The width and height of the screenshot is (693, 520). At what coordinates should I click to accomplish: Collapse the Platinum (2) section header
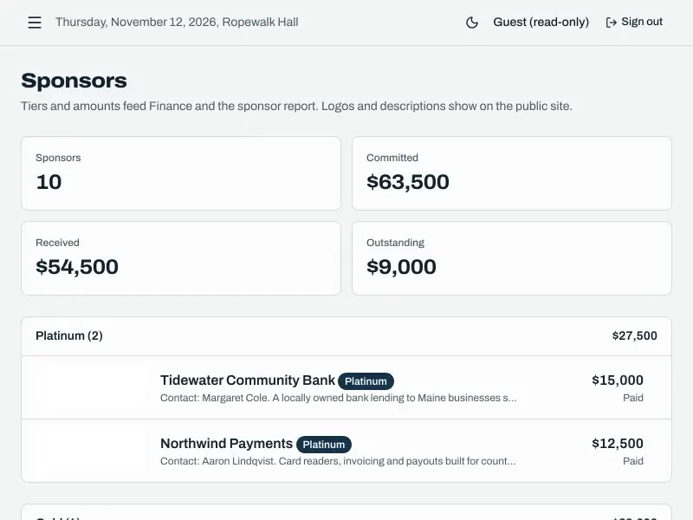[346, 336]
